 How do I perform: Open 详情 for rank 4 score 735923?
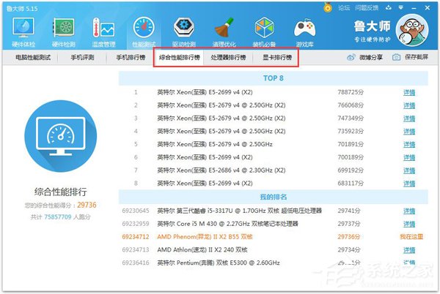409,132
